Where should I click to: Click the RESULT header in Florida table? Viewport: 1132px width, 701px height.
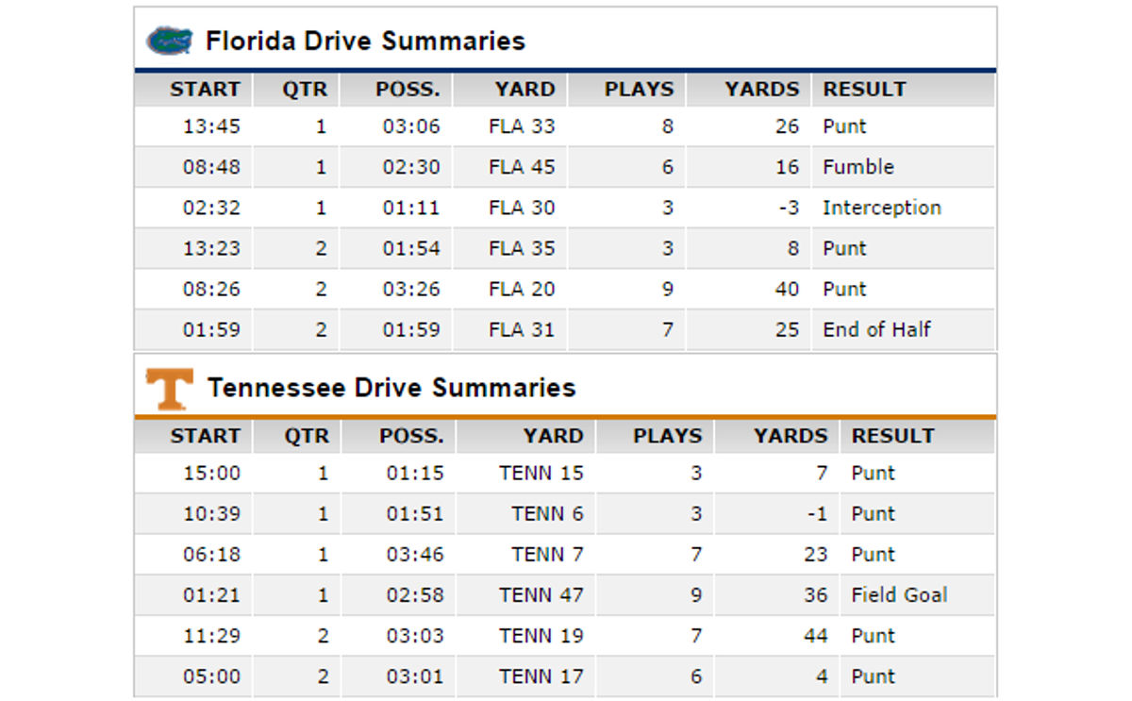pyautogui.click(x=864, y=90)
